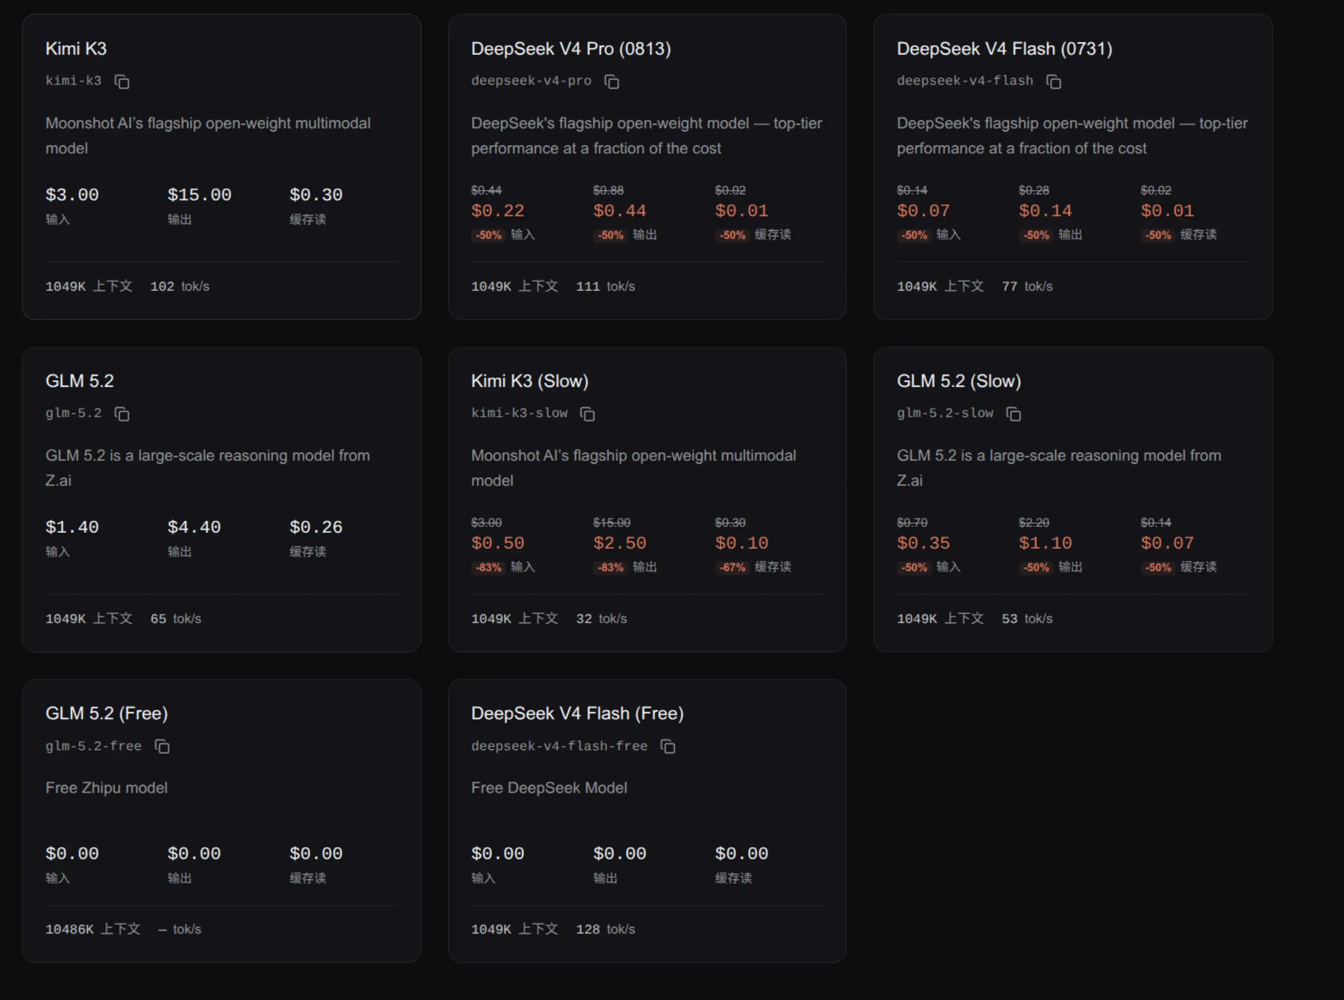Select the 10486K 上下文 context value
1344x1000 pixels.
coord(93,929)
